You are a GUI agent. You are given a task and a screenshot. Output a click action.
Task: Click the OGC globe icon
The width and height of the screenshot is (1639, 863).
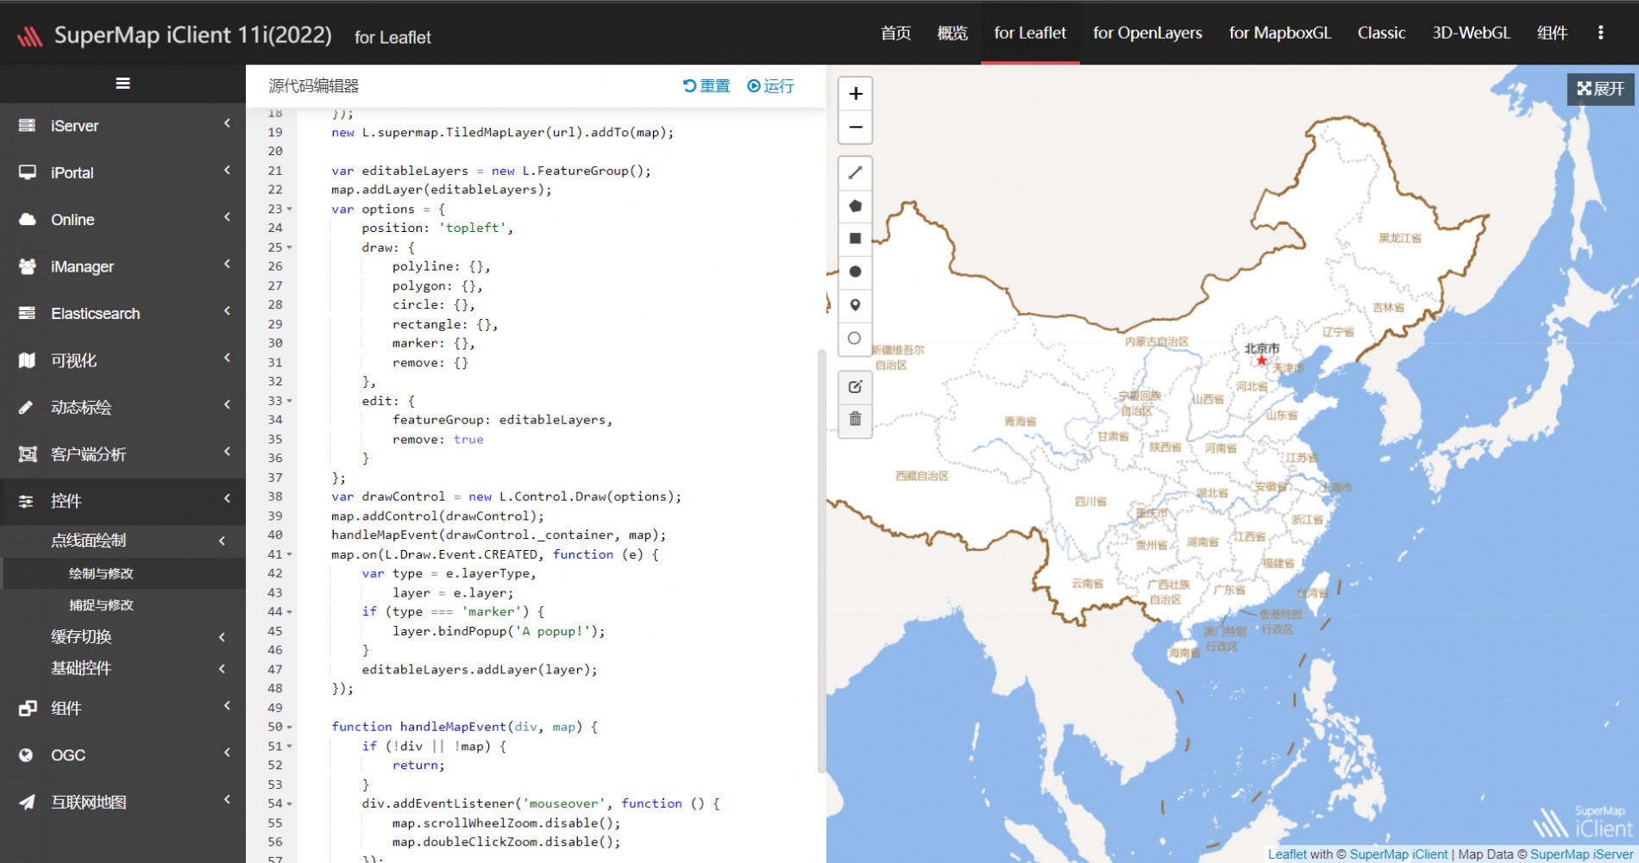28,755
